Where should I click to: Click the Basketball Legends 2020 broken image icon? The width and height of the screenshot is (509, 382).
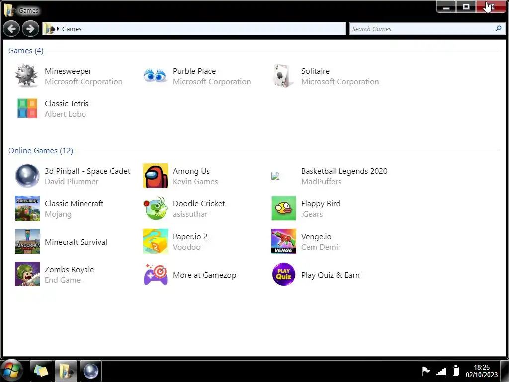[275, 176]
